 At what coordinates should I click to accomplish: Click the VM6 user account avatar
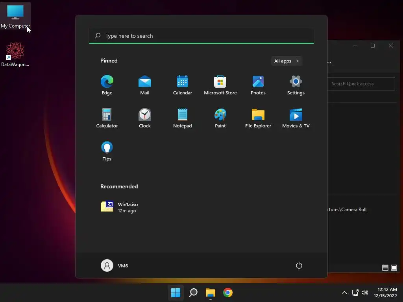[107, 265]
